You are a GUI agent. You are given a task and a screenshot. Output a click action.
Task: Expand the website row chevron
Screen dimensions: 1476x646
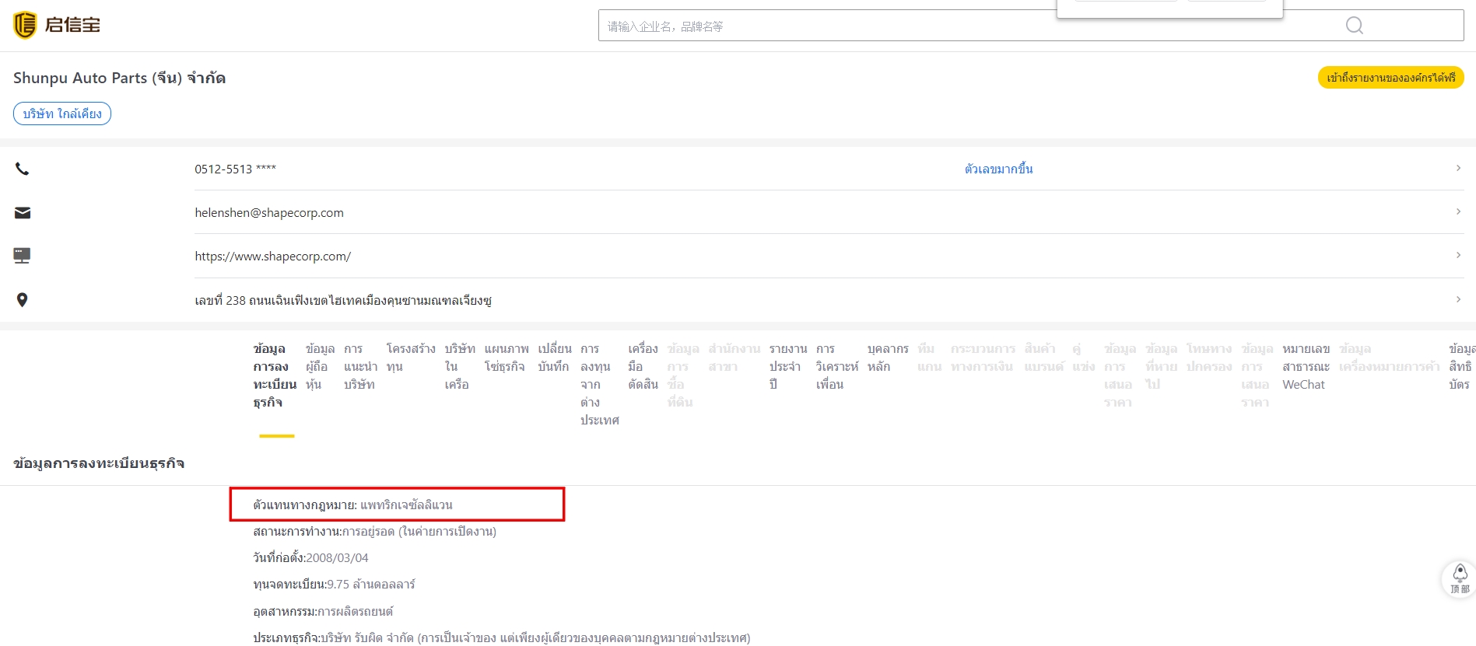(x=1457, y=255)
